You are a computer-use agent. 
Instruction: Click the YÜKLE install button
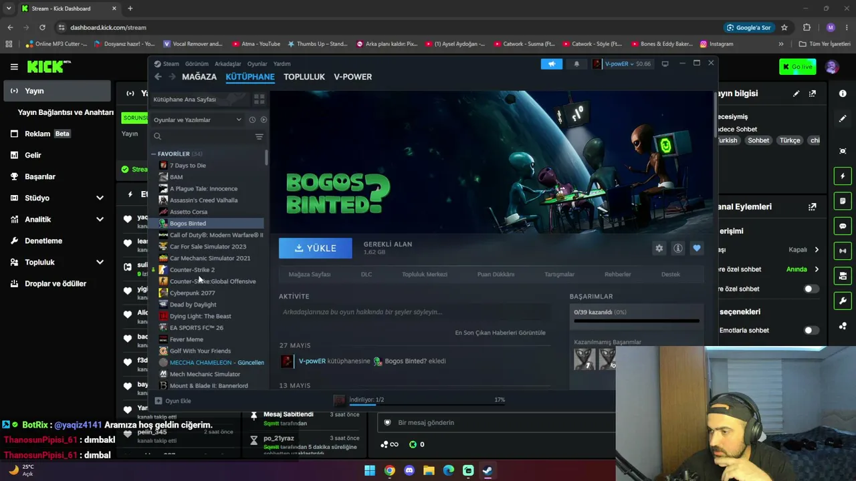click(316, 249)
